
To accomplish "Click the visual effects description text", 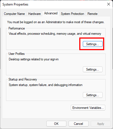I will [x=55, y=34].
